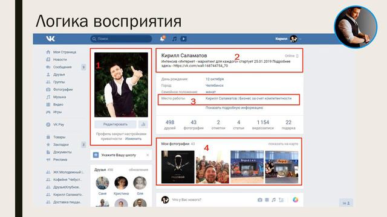This screenshot has height=217, width=387.
Task: Focus the Поиск search field
Action: coord(121,39)
